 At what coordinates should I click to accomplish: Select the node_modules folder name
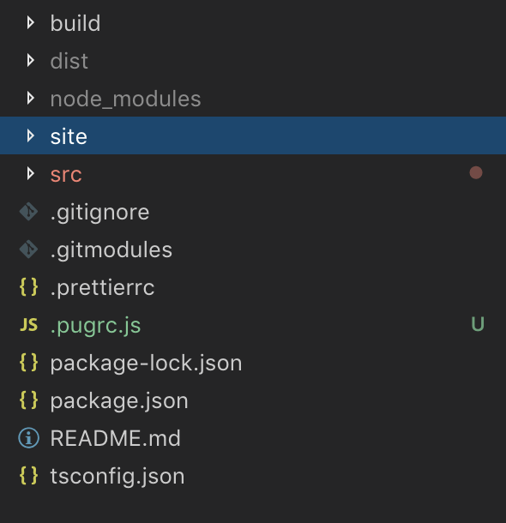coord(126,99)
